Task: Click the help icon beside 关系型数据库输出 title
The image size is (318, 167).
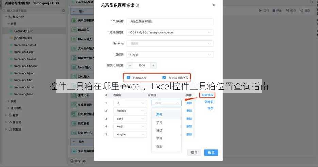Action: click(x=137, y=5)
